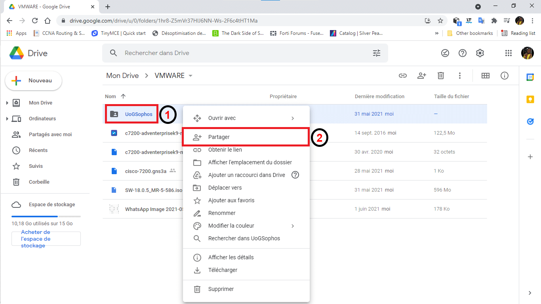Open a new Chrome tab
This screenshot has height=304, width=541.
[108, 7]
